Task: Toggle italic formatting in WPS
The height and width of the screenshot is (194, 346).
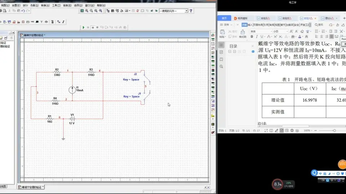Action: point(257,37)
